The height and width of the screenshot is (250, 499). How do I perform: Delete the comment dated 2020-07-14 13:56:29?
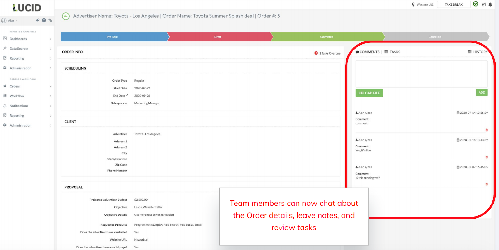(487, 130)
